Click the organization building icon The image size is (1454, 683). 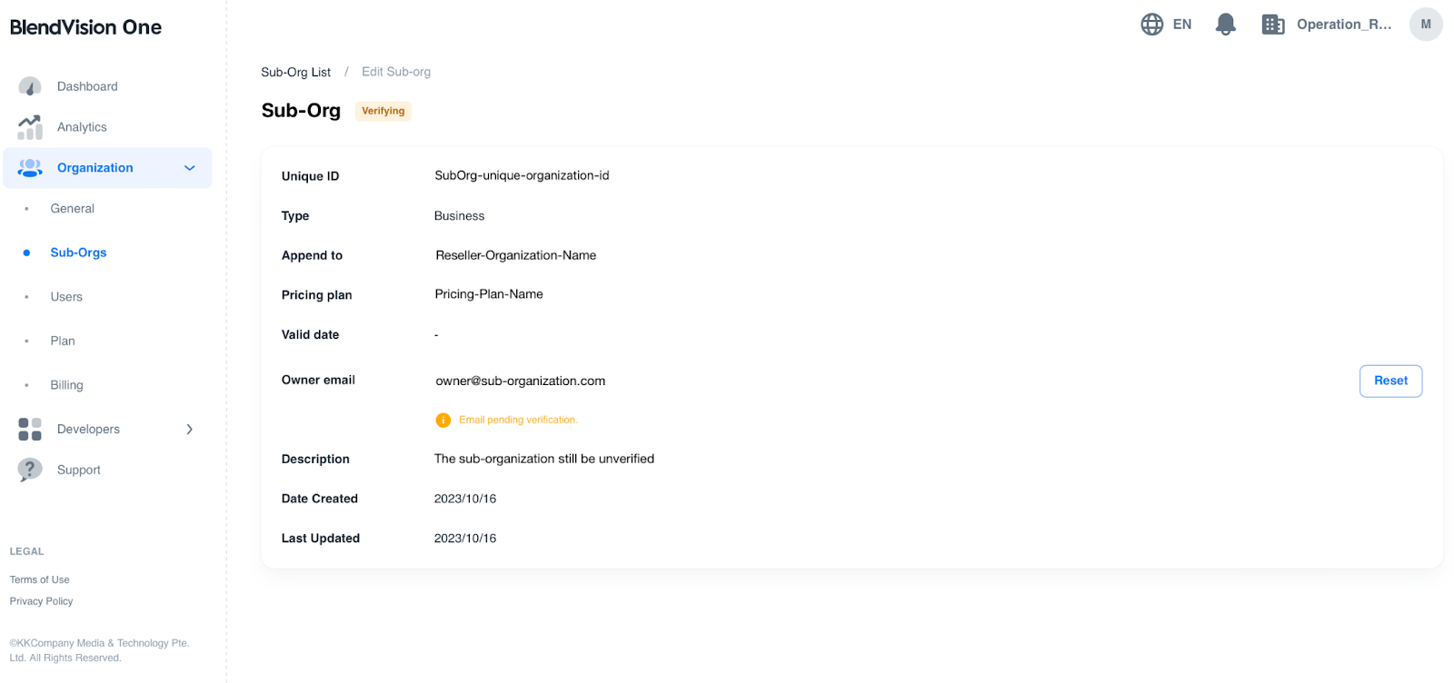1273,25
